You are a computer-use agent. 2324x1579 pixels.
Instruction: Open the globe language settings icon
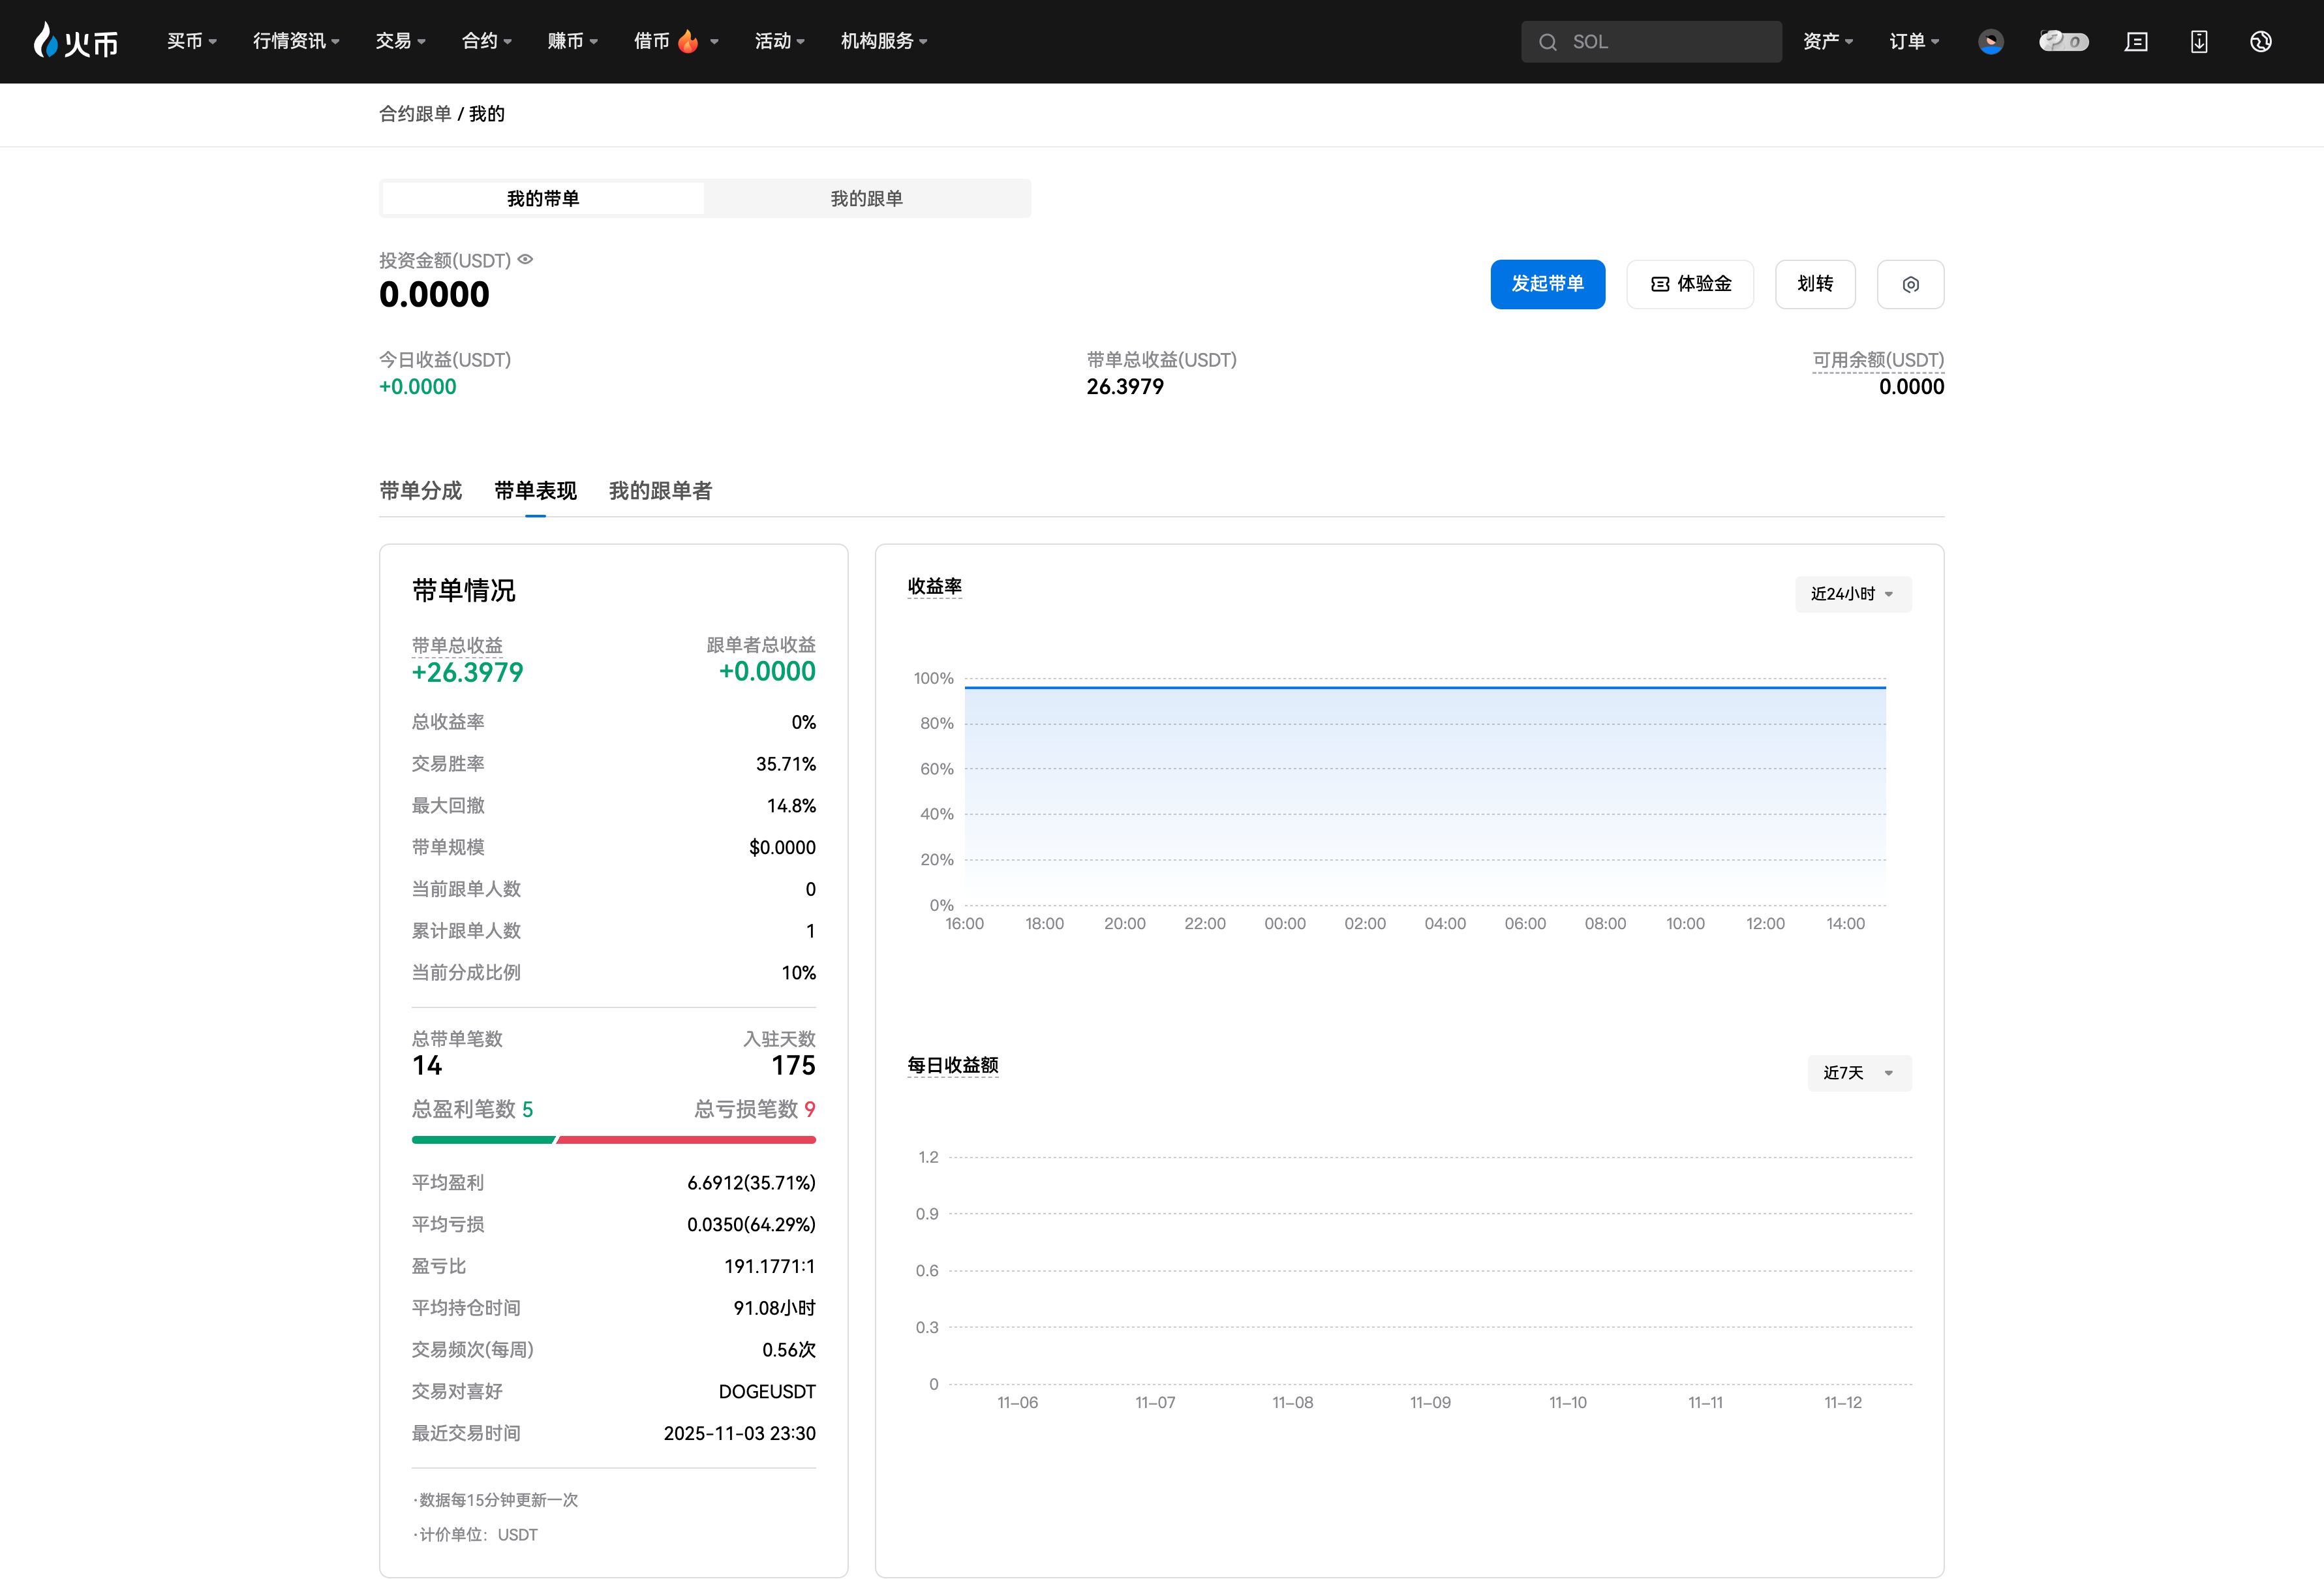2261,41
